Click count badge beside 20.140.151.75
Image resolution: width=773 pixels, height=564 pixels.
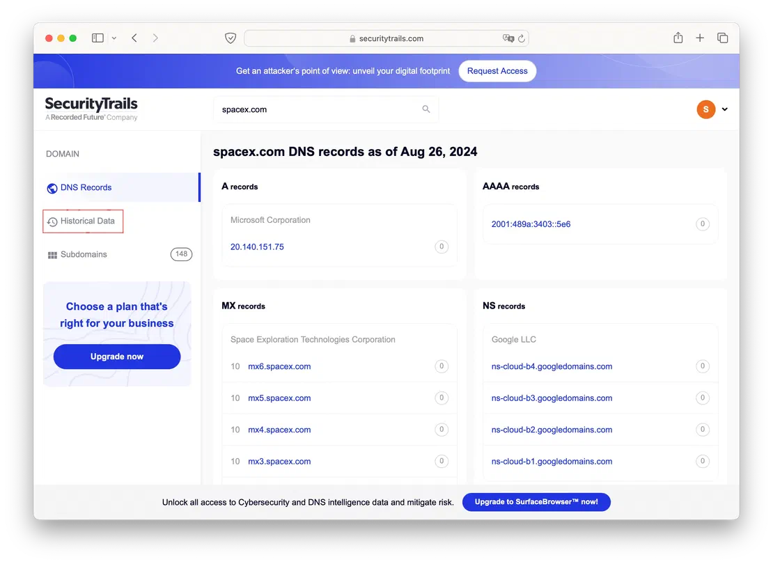pos(442,246)
